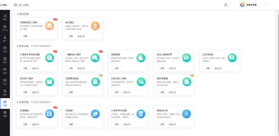Open 设置 gear in the sidebar
279x136 pixels.
(5, 114)
